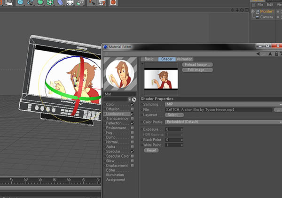Click the Material Editor up arrow
This screenshot has width=282, height=198.
270,53
